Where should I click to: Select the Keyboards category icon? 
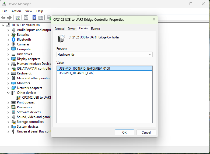click(x=13, y=73)
